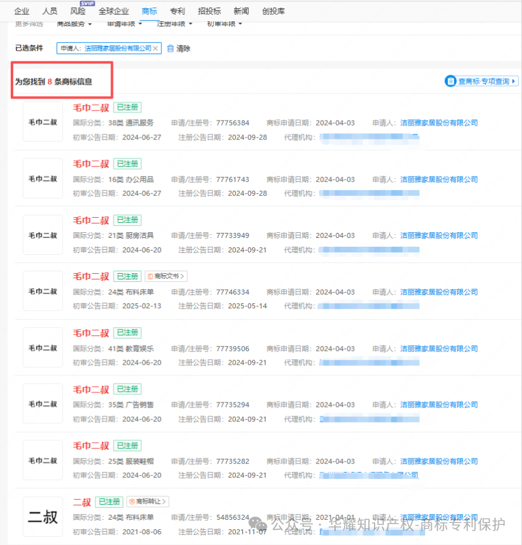Open 商标文书 tag on 77746334 entry
This screenshot has height=545, width=522.
tap(166, 276)
